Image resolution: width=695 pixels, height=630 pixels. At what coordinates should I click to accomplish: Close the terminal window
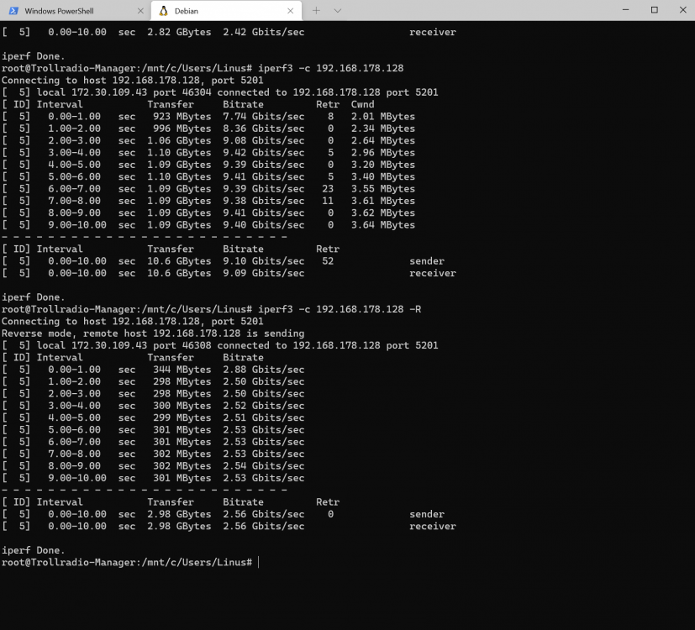point(682,10)
